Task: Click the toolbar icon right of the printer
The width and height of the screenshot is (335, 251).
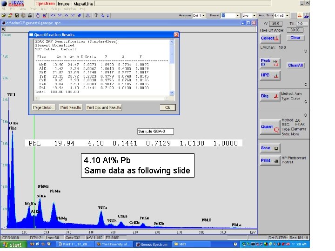Action: pos(38,15)
